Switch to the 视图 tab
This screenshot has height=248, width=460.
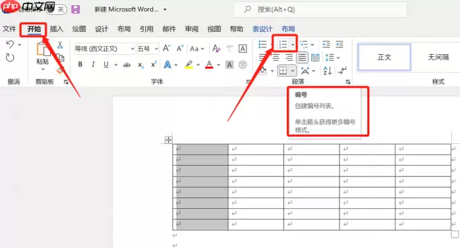[x=214, y=29]
